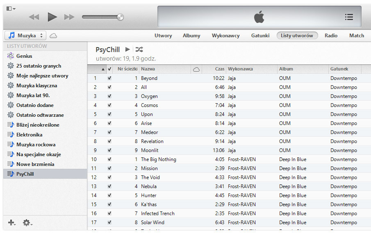Click the add playlist plus button

pyautogui.click(x=11, y=223)
